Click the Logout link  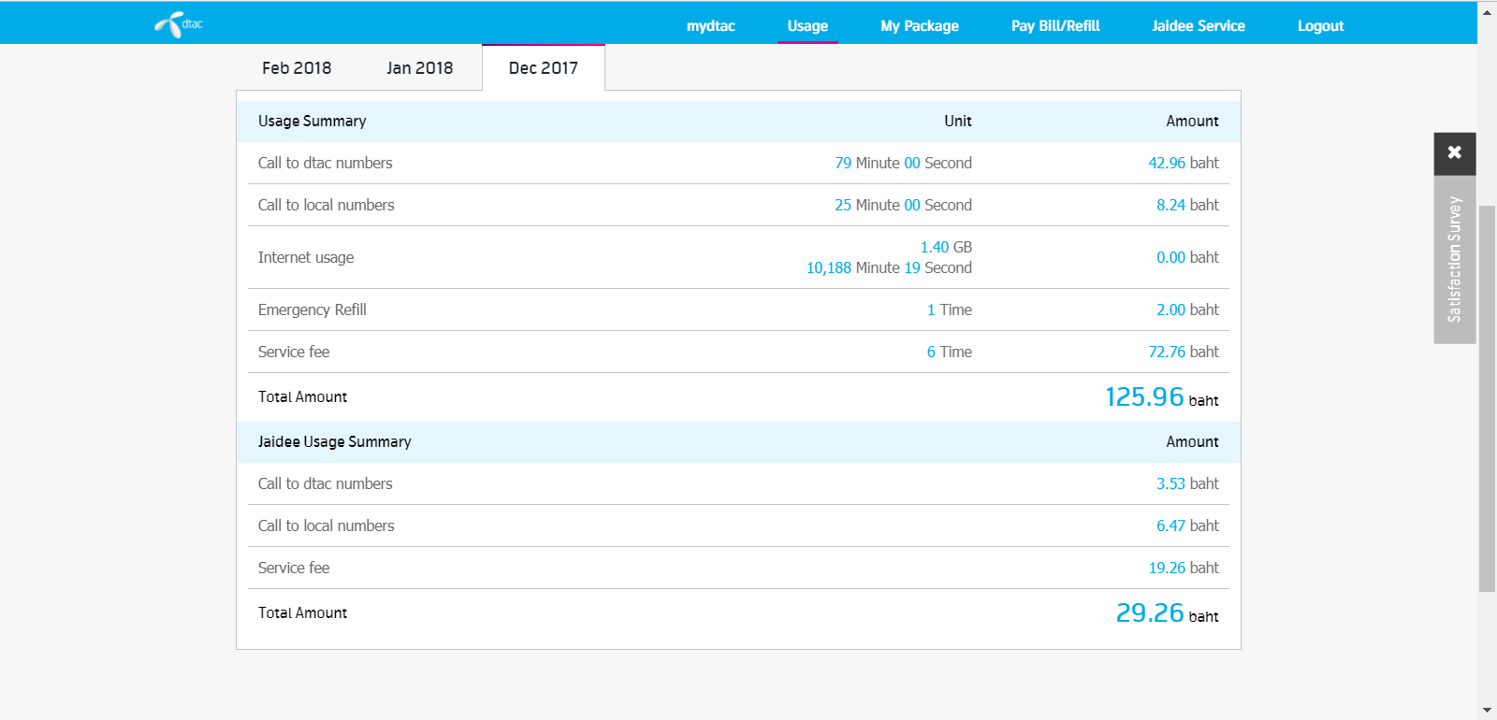click(x=1320, y=26)
